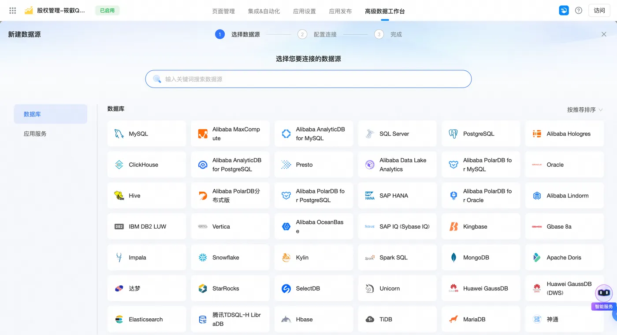Focus the data source keyword search field
Image resolution: width=617 pixels, height=335 pixels.
(308, 79)
